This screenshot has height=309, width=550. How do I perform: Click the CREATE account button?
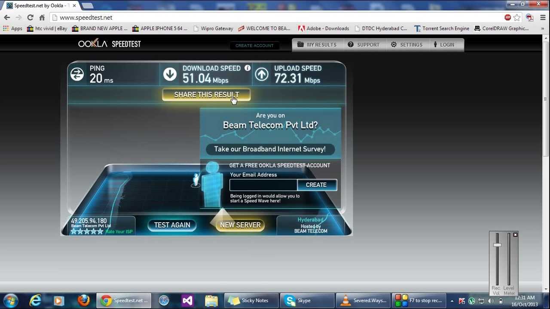[x=317, y=185]
